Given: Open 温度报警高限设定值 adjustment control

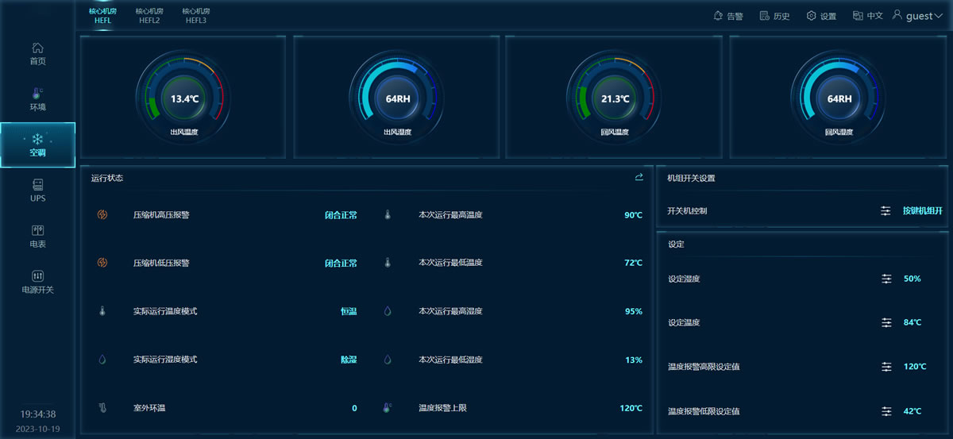Looking at the screenshot, I should pos(886,367).
